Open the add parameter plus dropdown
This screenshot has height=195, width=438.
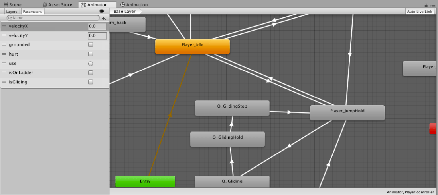click(104, 18)
